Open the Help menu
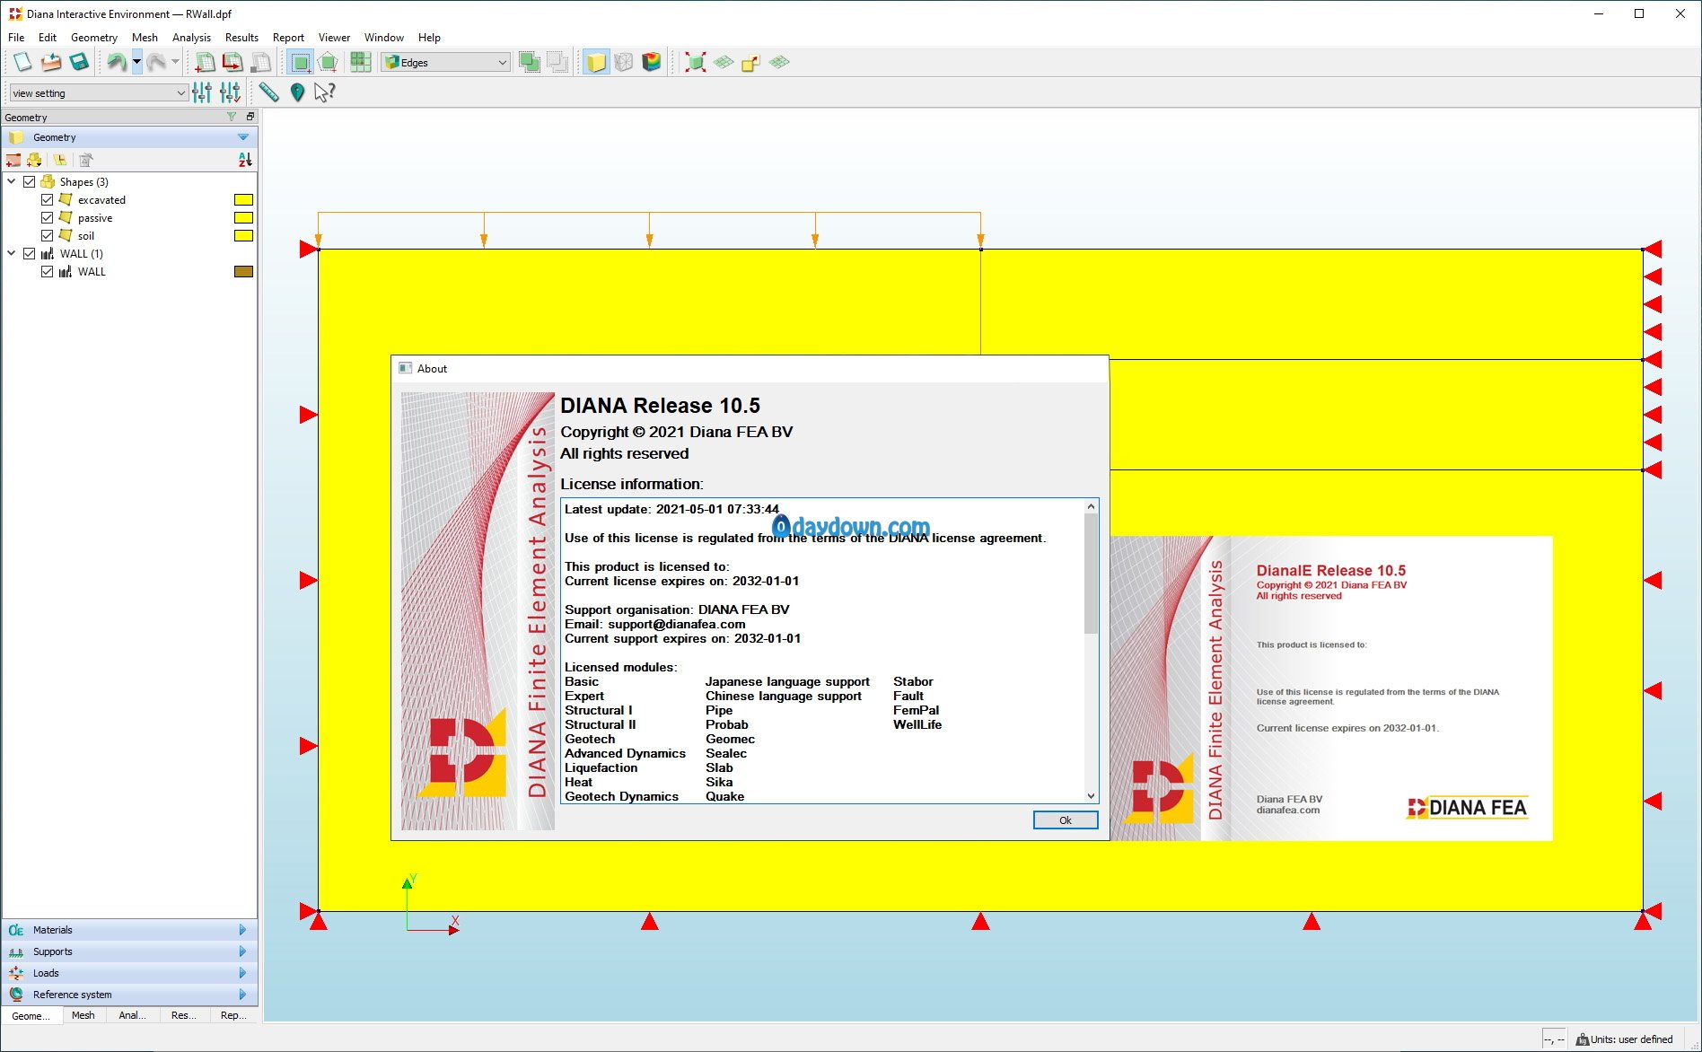Viewport: 1702px width, 1052px height. point(429,37)
